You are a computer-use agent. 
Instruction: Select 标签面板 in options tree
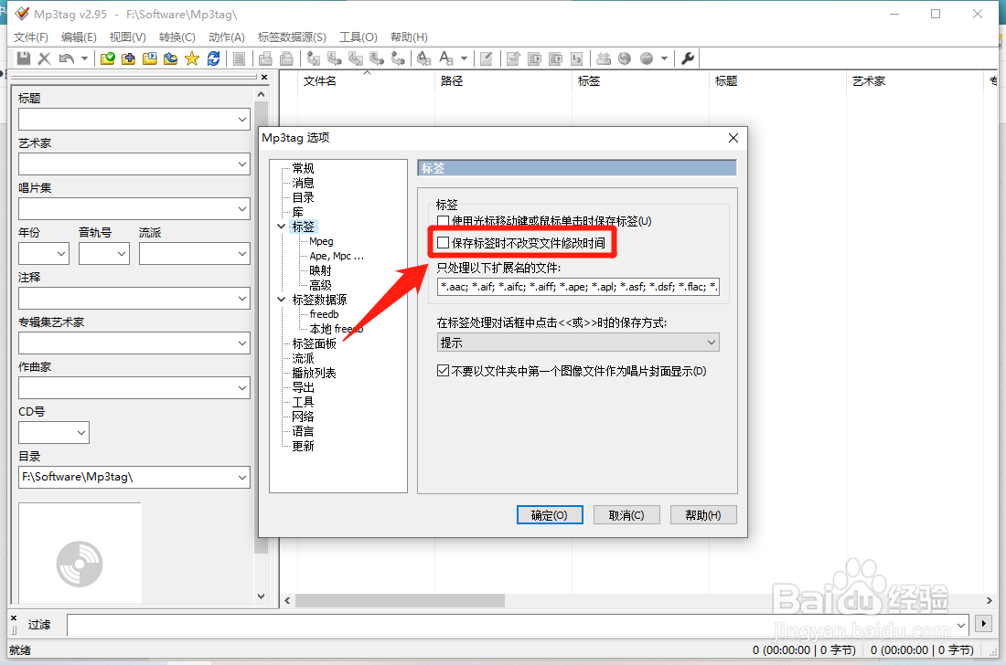click(314, 344)
